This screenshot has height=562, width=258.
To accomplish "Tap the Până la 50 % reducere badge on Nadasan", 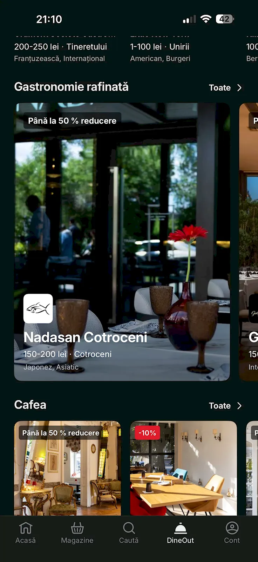I will coord(72,121).
